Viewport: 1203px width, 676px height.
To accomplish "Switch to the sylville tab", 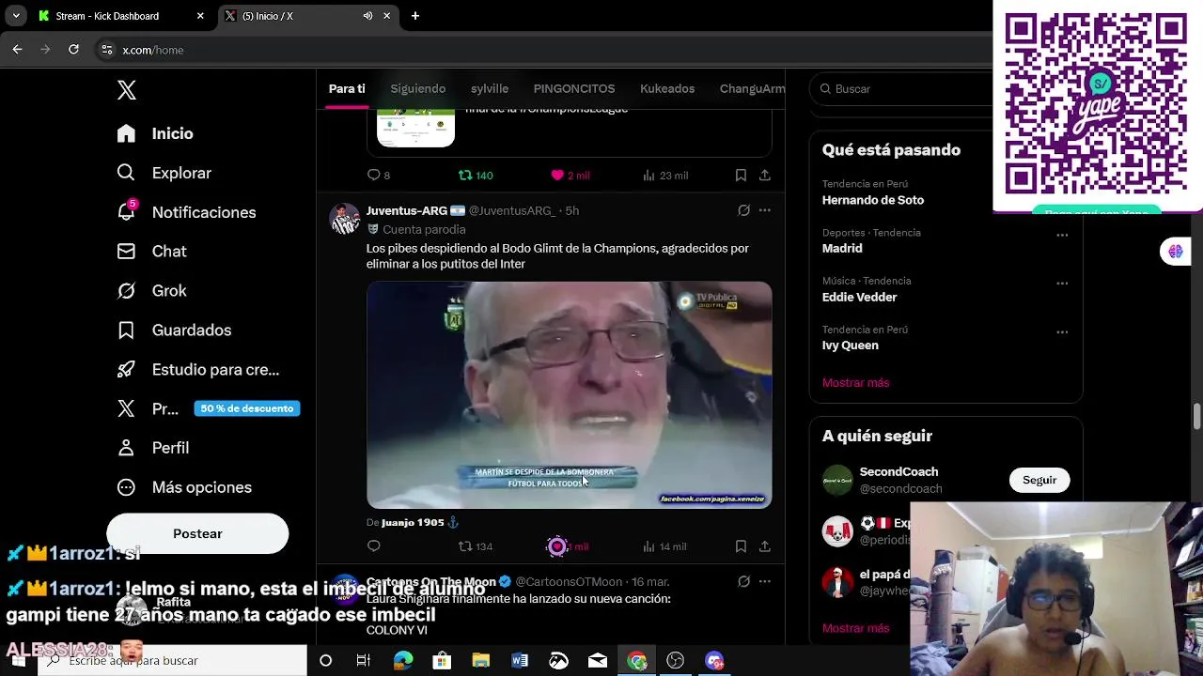I will pos(490,88).
